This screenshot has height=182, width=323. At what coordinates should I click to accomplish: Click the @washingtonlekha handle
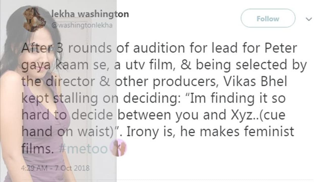(82, 26)
